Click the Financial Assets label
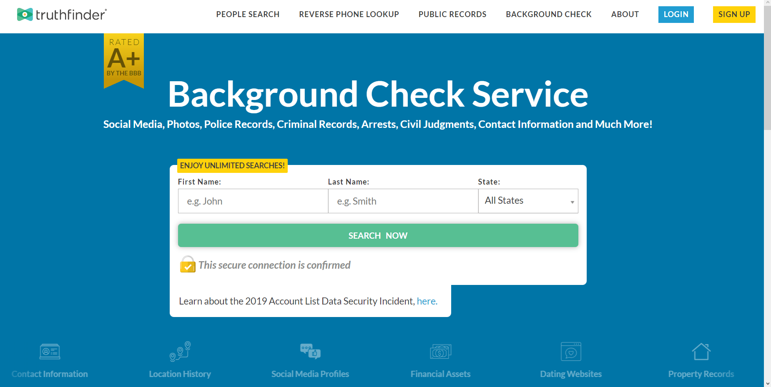The image size is (771, 387). pyautogui.click(x=441, y=374)
